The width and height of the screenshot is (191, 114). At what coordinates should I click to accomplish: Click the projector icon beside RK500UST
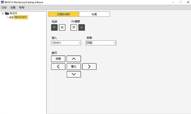point(11,17)
